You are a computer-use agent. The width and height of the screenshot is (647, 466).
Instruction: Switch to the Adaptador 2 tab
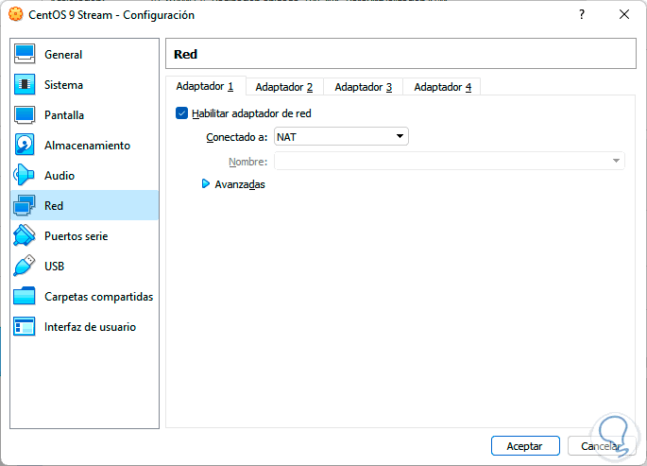[283, 87]
